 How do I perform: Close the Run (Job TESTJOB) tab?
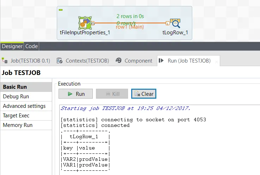(x=216, y=62)
